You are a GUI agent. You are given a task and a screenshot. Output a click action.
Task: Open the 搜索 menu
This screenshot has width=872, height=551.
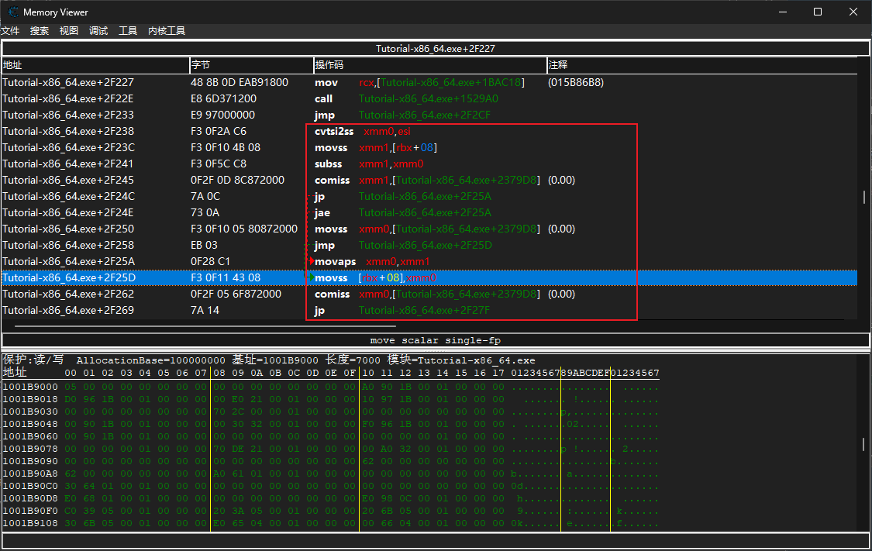(x=40, y=31)
